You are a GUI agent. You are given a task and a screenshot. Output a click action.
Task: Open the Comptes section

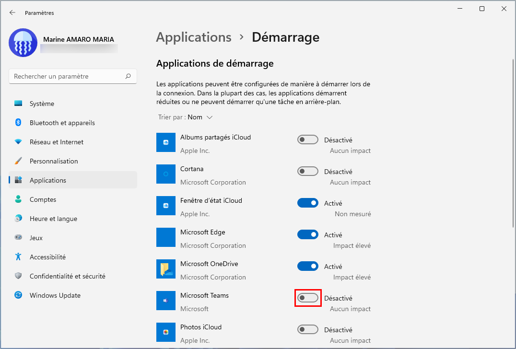click(73, 199)
